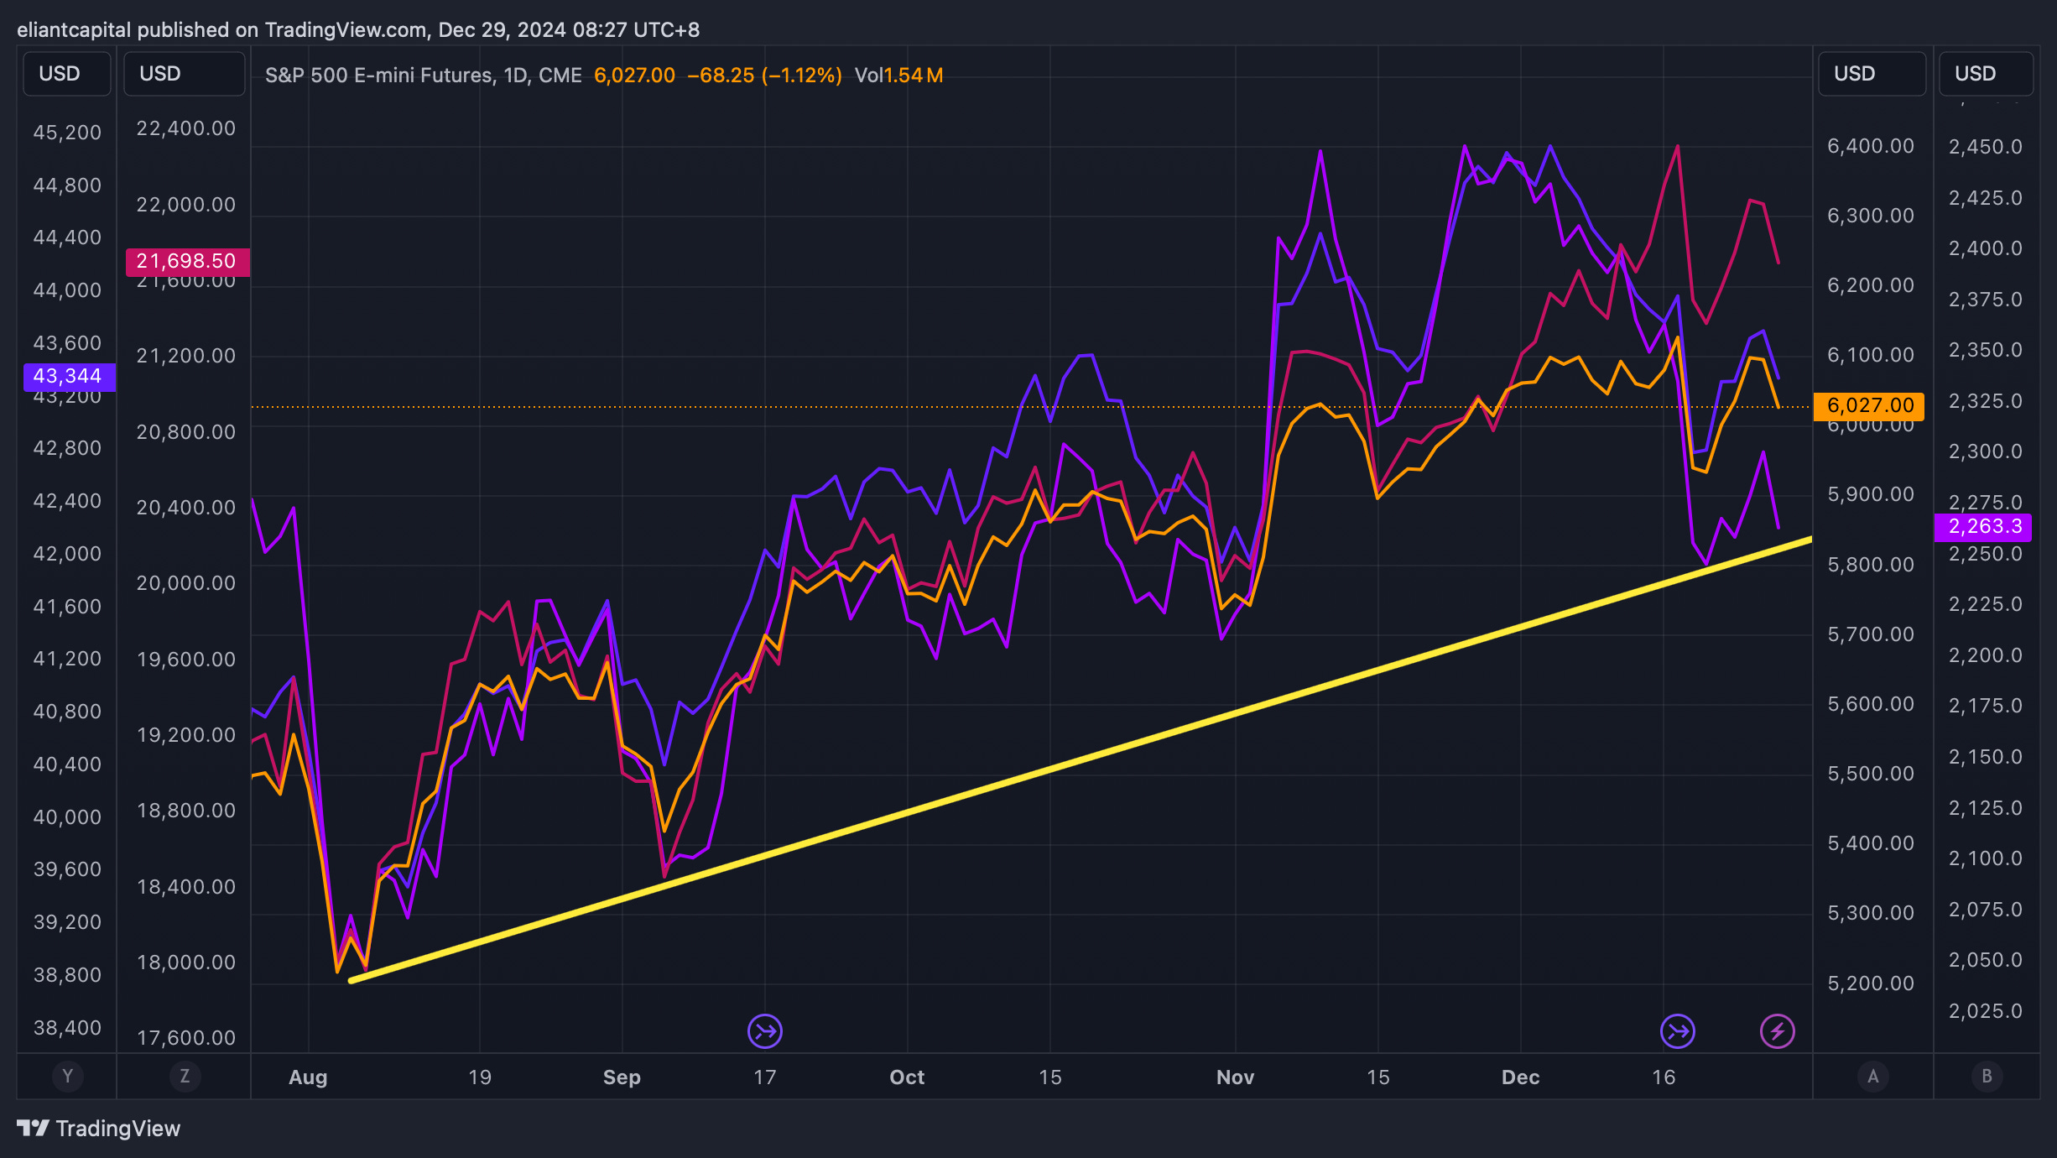Open the USD selector above the 2,450.0 scale
The height and width of the screenshot is (1158, 2057).
coord(1985,74)
